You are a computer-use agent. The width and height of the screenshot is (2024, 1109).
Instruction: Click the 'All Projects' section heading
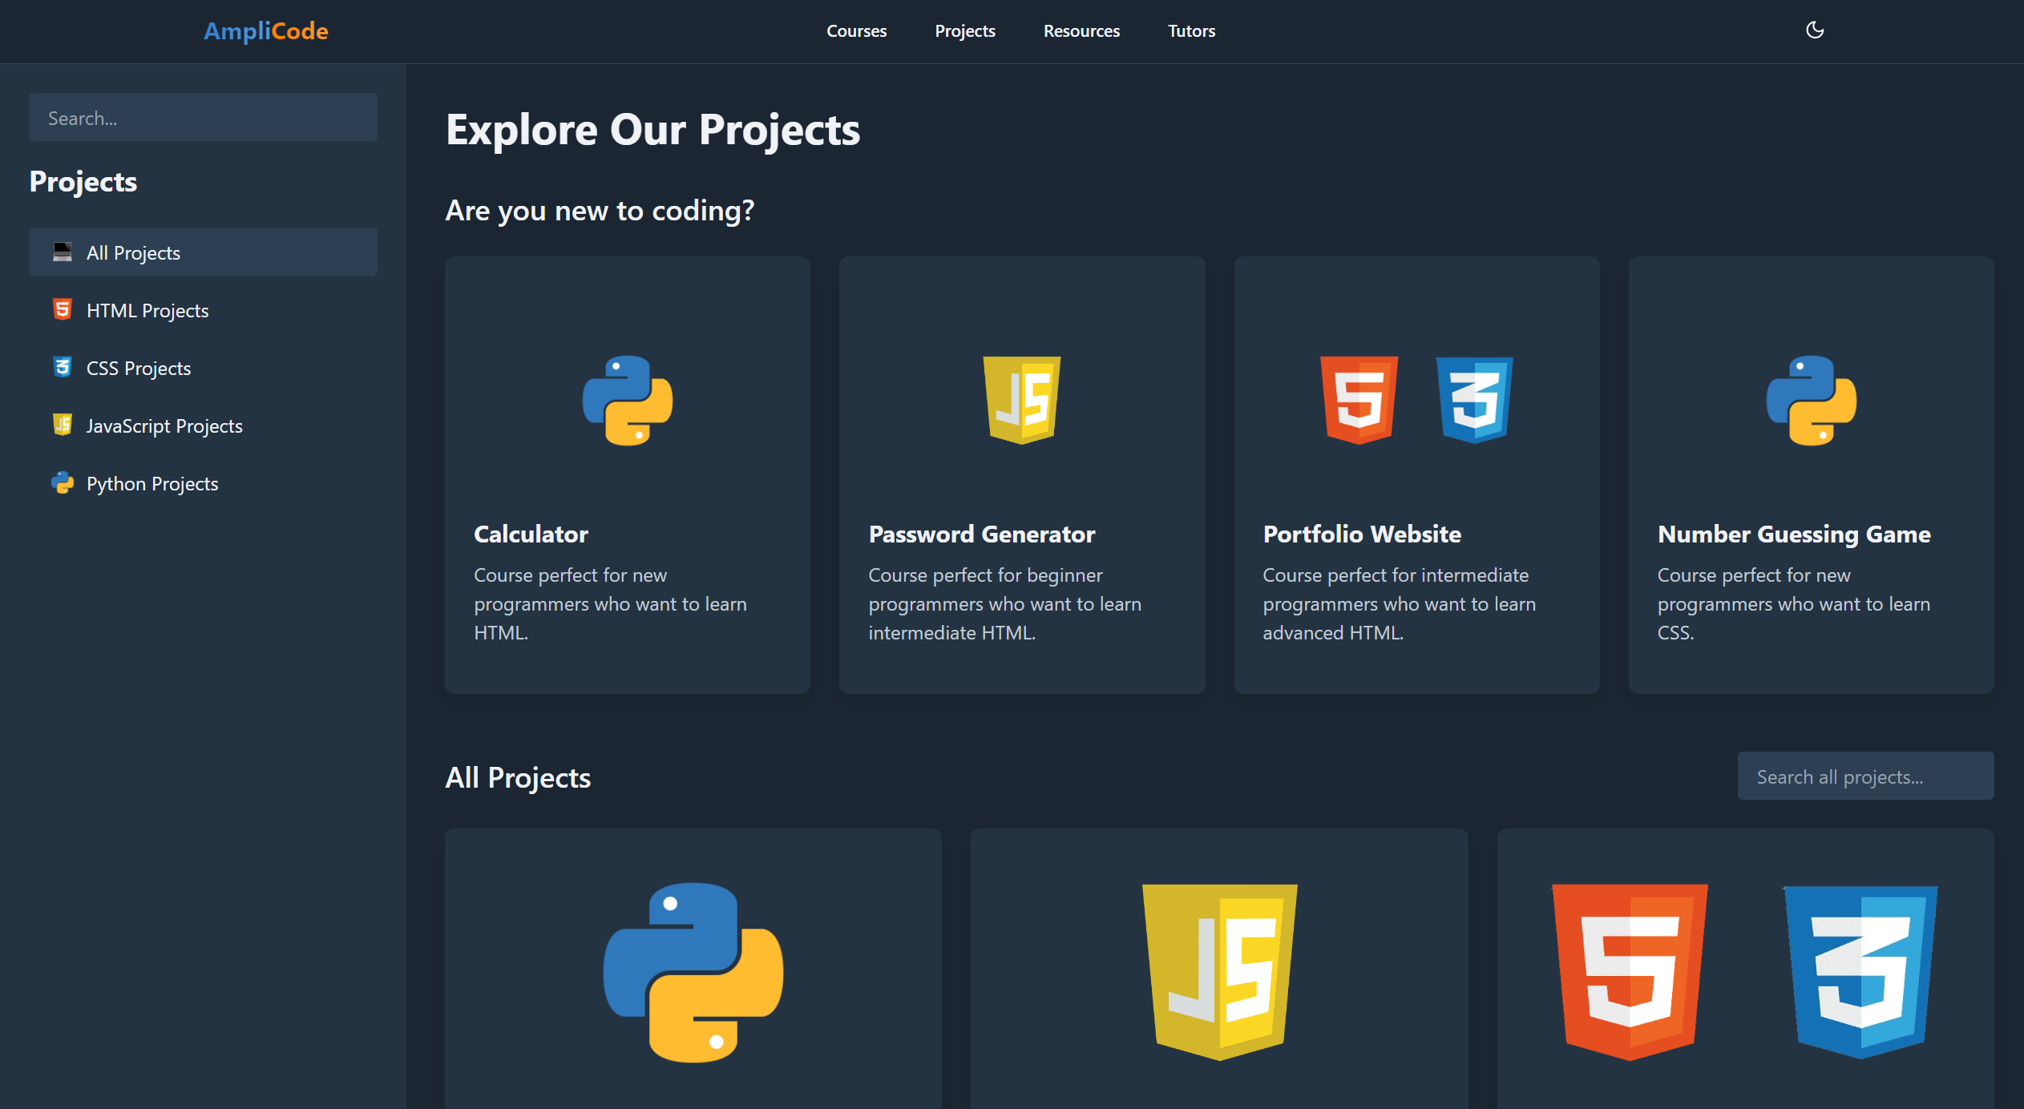[518, 777]
